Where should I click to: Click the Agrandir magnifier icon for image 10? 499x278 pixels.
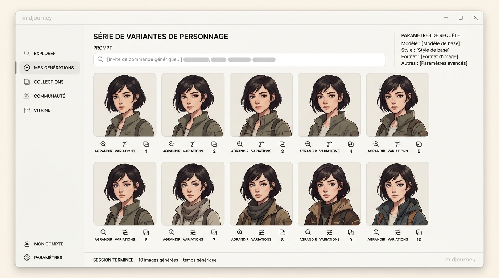[376, 232]
